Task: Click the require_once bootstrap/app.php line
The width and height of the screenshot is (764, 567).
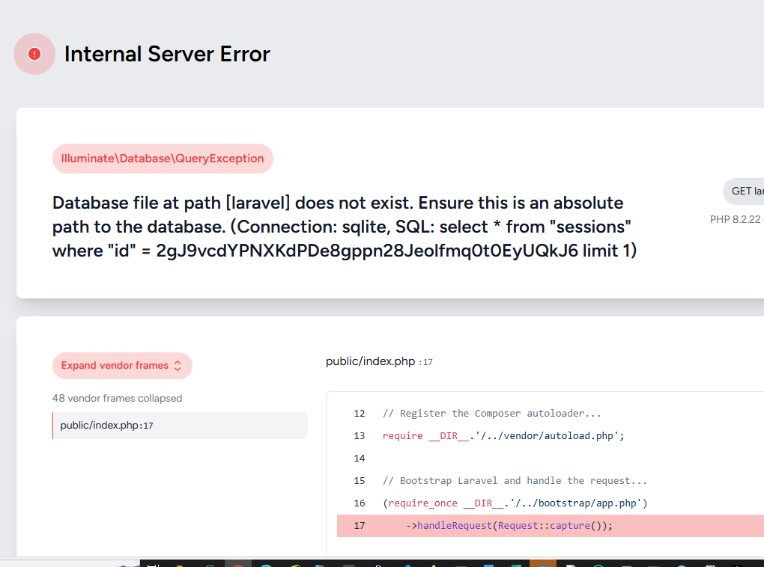Action: (515, 503)
